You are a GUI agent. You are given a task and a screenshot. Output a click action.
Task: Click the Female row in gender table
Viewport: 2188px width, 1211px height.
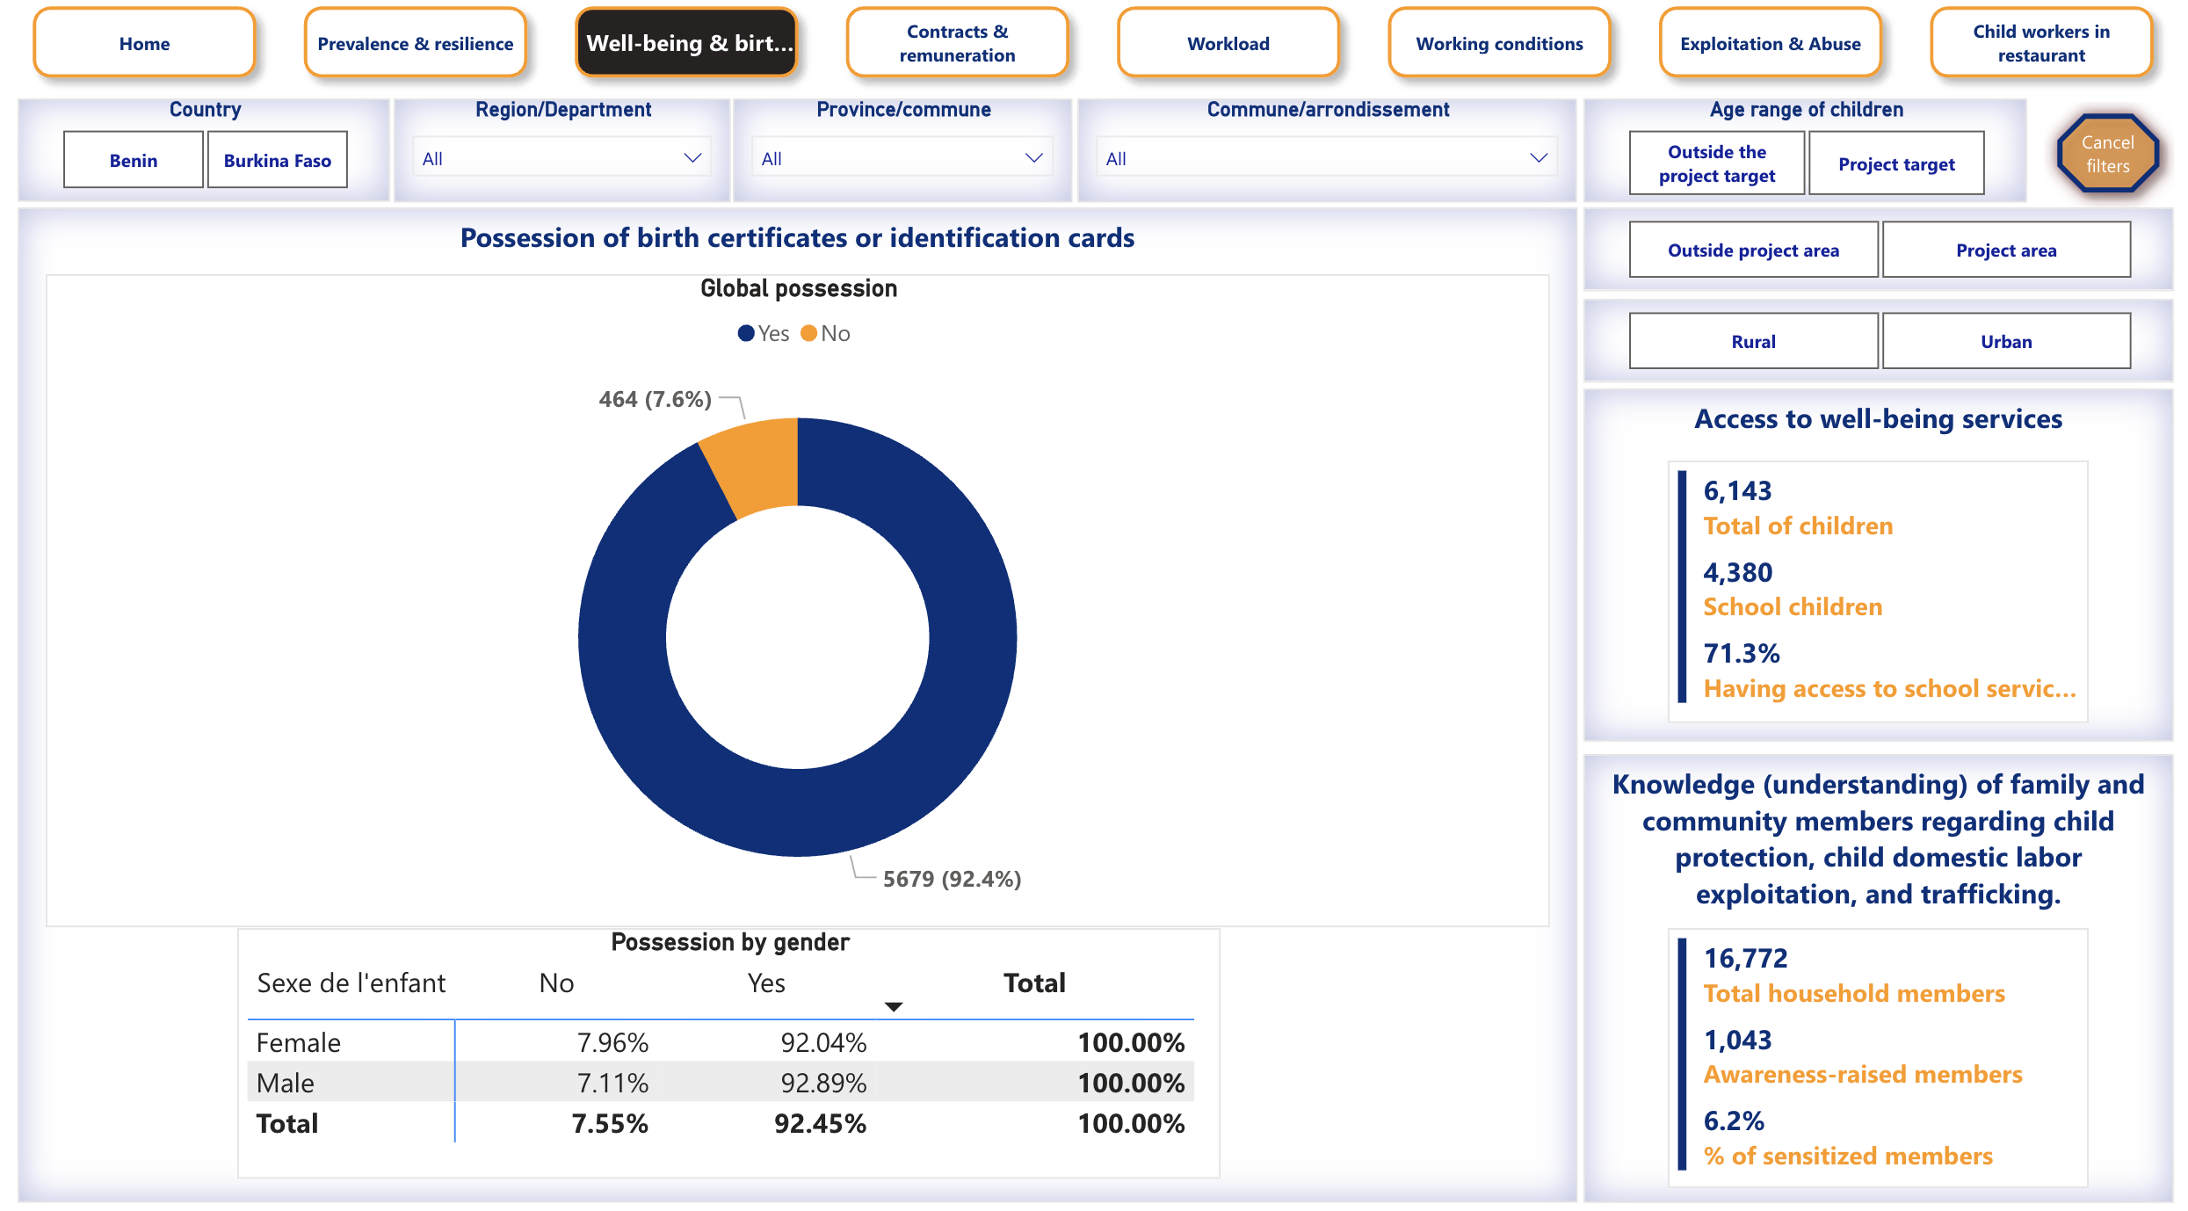[299, 1042]
